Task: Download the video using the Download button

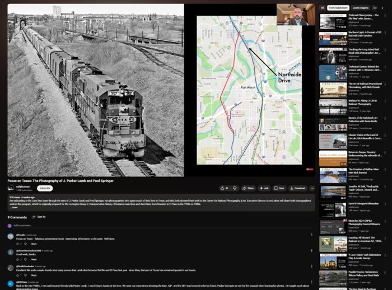Action: 297,188
